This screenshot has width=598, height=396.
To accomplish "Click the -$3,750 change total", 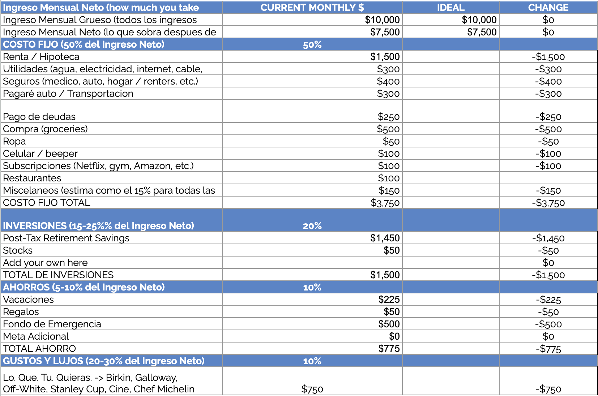I will pos(548,203).
